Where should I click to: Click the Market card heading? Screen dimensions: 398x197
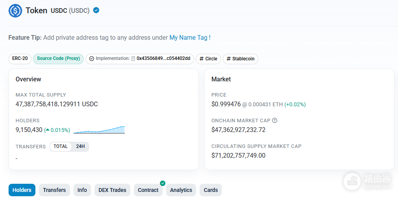pos(221,79)
